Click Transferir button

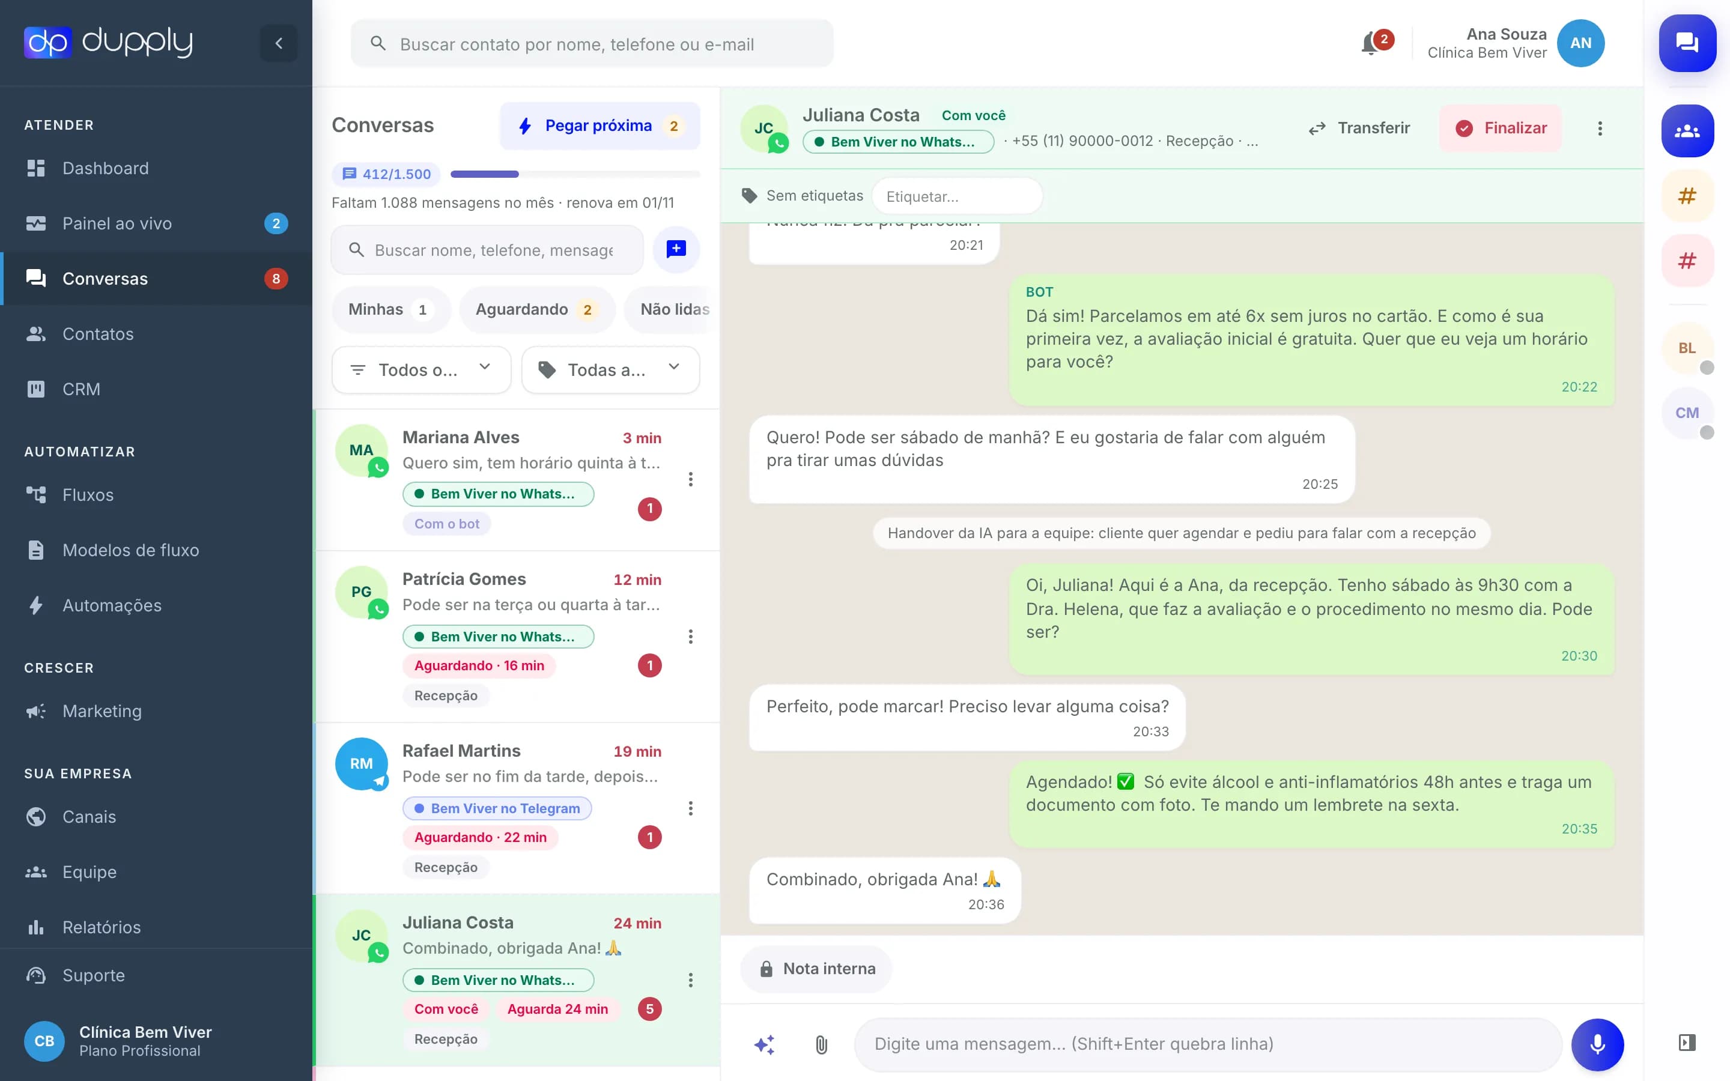(x=1359, y=128)
